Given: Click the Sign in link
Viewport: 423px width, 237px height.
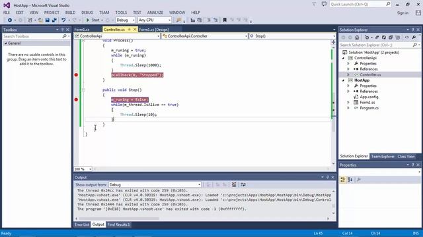Looking at the screenshot, I should pos(403,13).
